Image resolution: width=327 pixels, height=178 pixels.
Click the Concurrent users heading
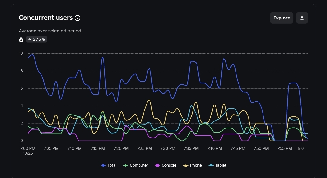tap(46, 18)
